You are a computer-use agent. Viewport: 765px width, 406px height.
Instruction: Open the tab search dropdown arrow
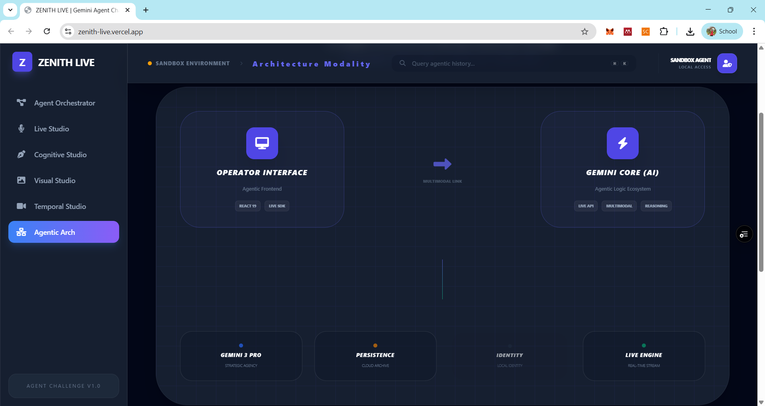click(10, 10)
